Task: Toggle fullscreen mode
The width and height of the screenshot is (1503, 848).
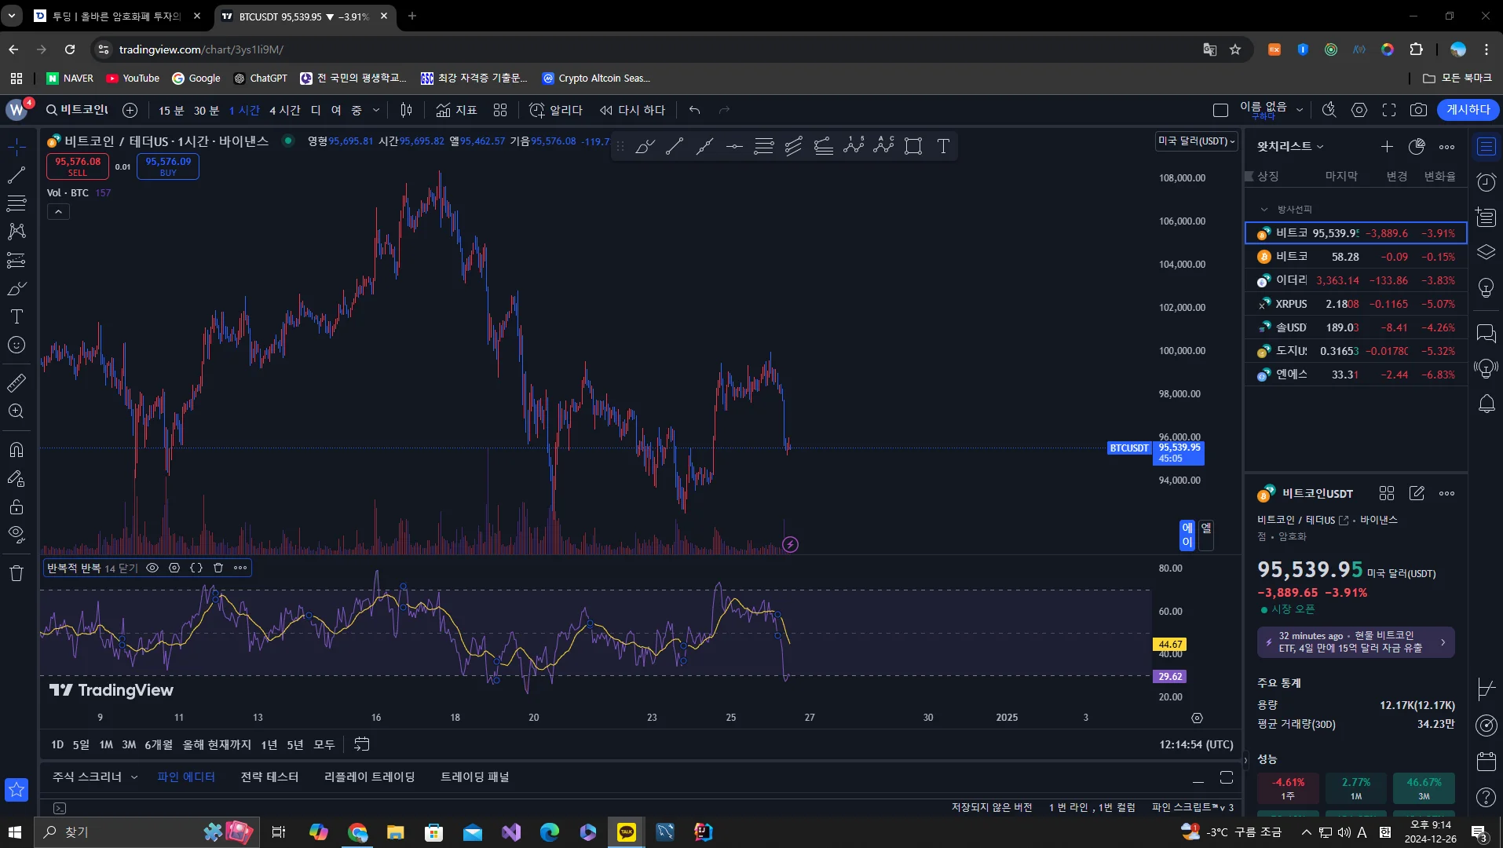Action: 1389,110
